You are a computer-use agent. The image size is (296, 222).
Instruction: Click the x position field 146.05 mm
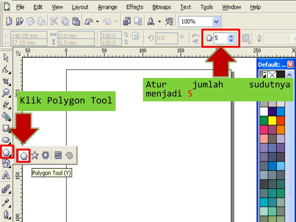[29, 35]
